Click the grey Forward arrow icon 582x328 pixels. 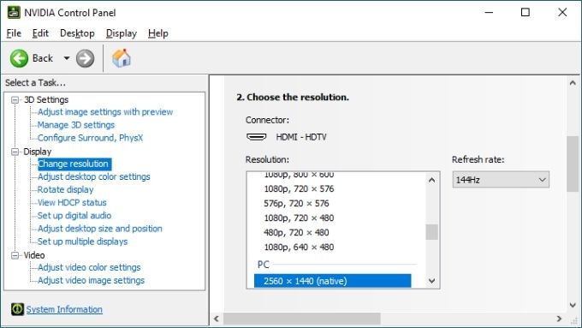[x=85, y=58]
